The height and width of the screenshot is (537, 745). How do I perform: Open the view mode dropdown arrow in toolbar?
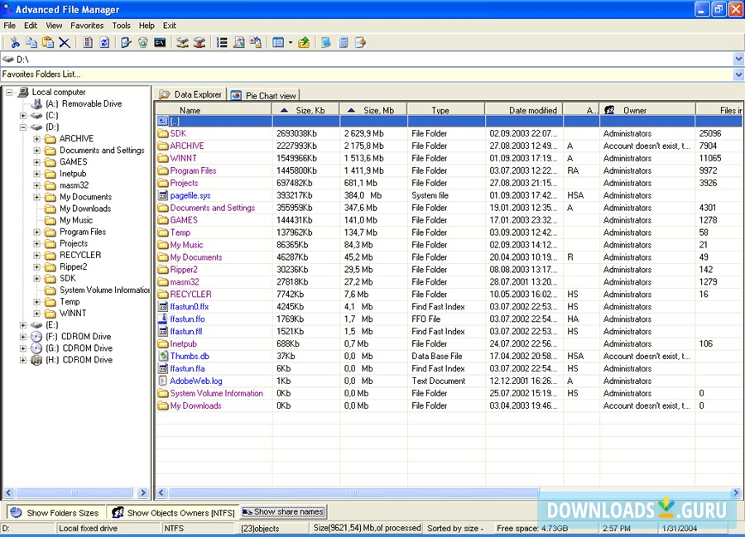tap(290, 42)
